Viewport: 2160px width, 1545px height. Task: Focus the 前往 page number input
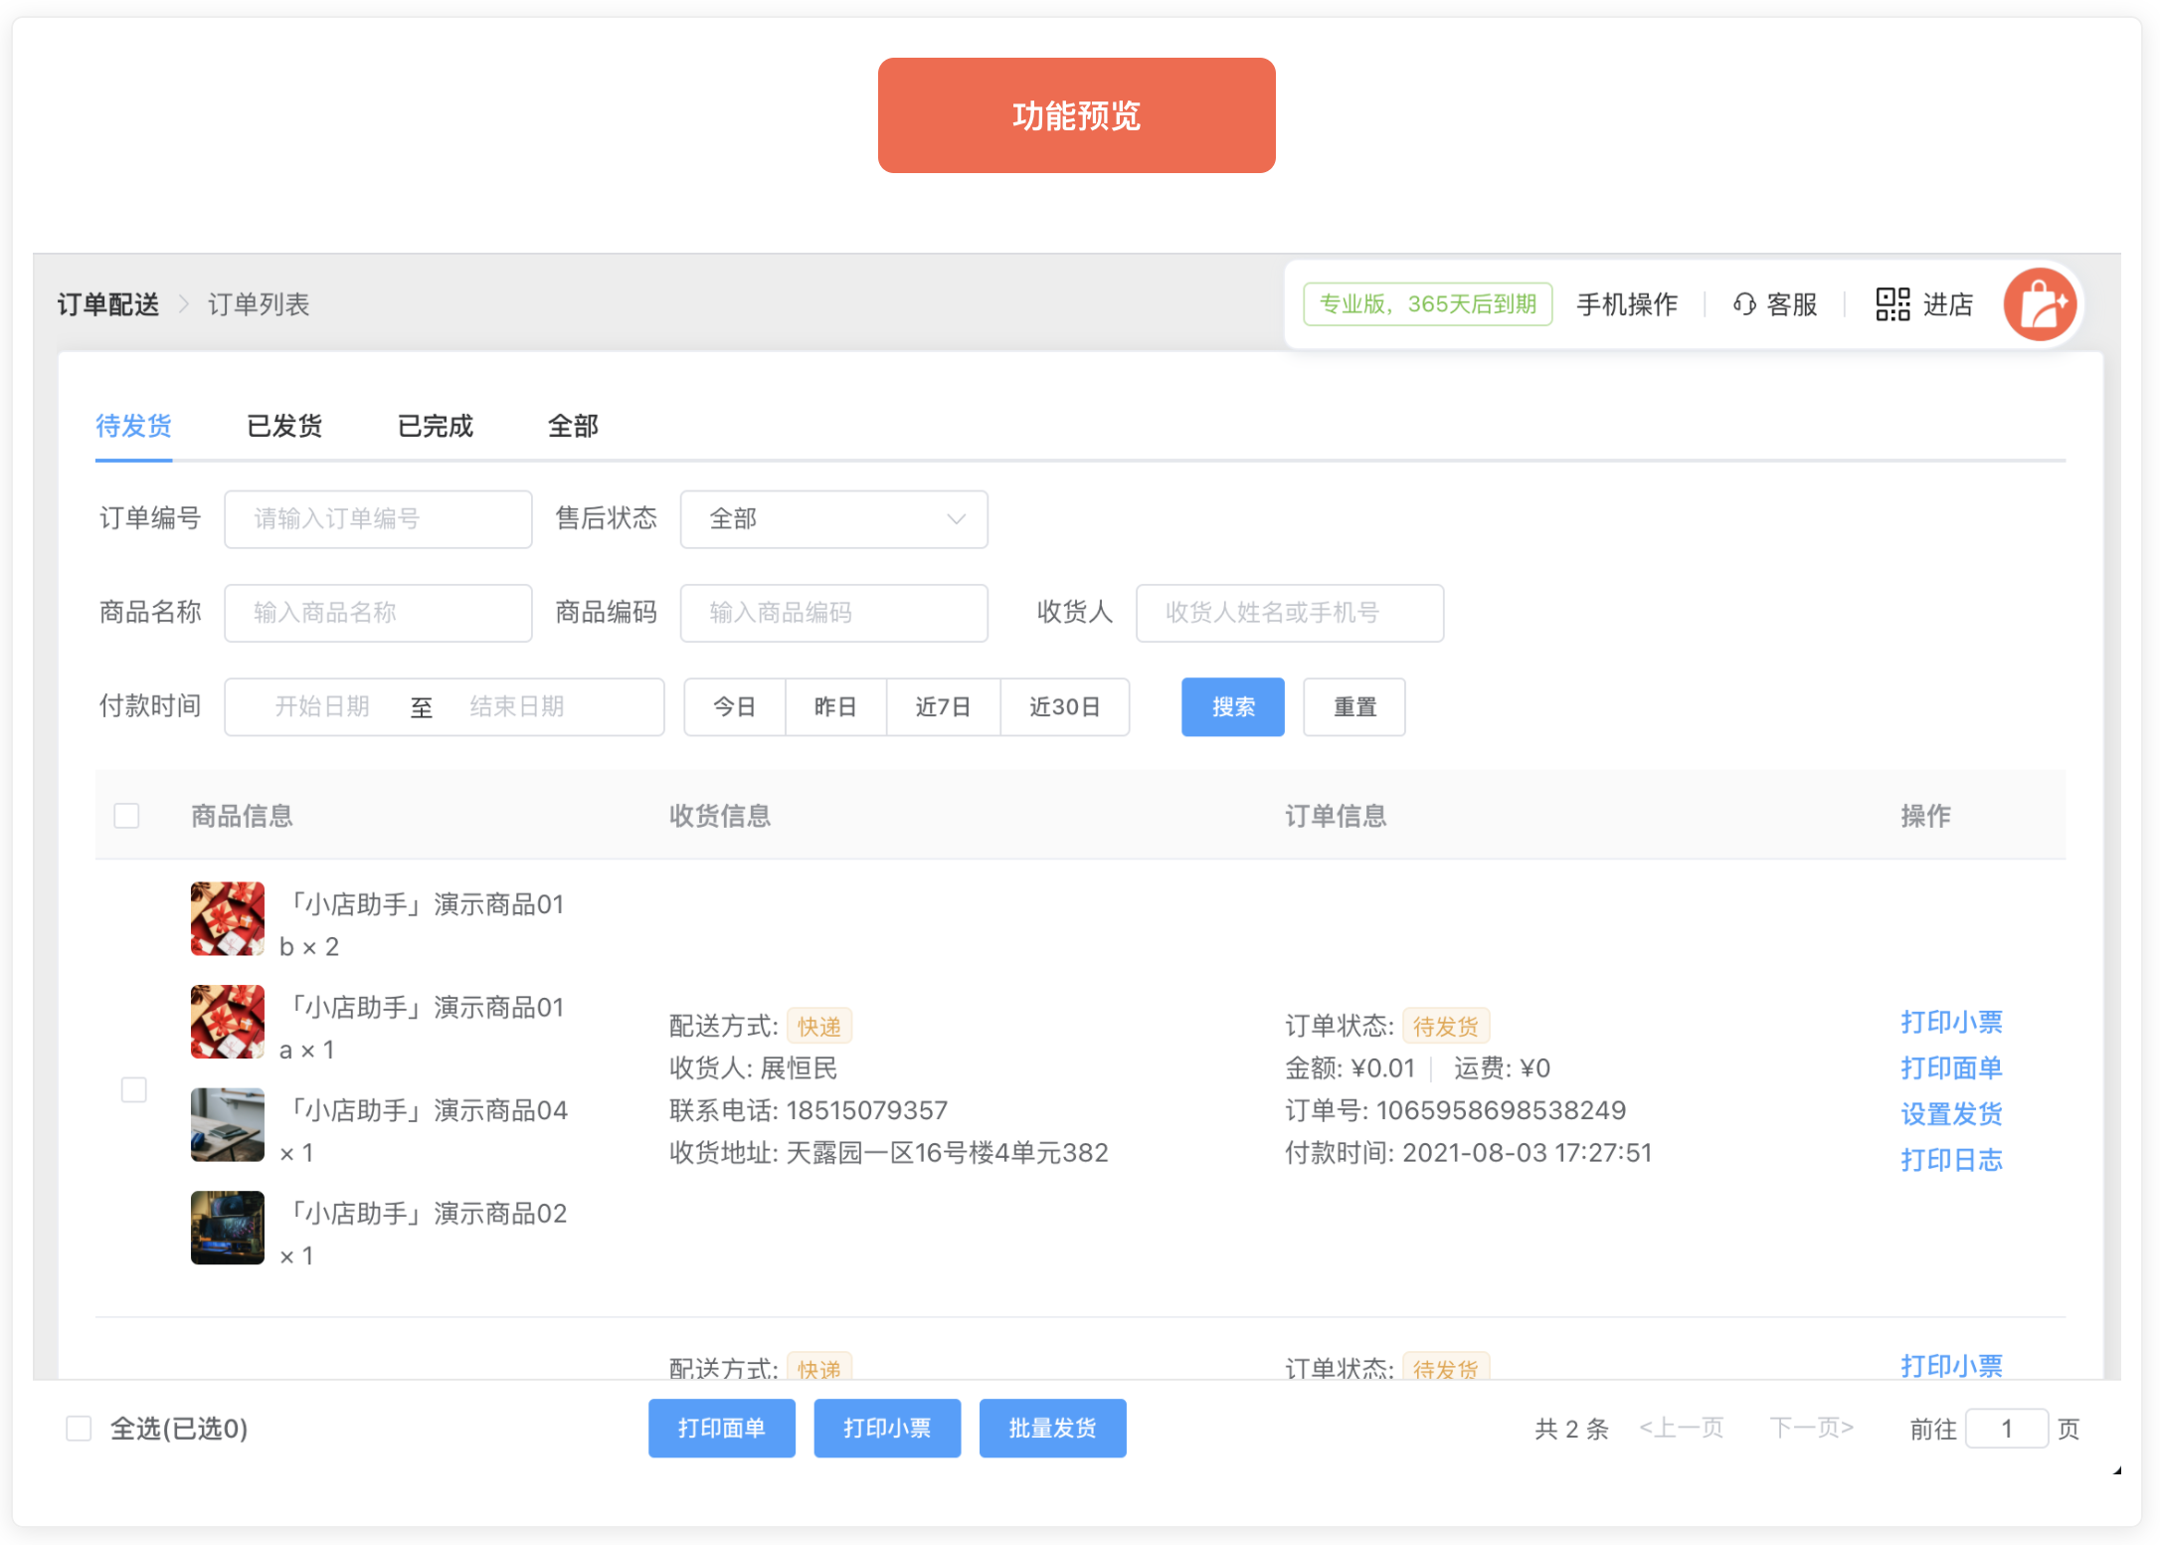tap(2007, 1430)
